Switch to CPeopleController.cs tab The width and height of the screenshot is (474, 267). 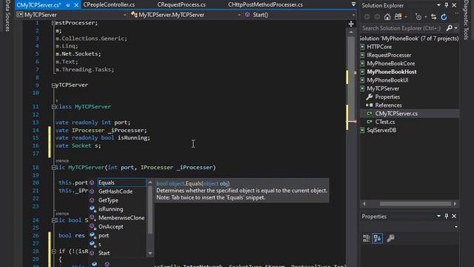[109, 4]
